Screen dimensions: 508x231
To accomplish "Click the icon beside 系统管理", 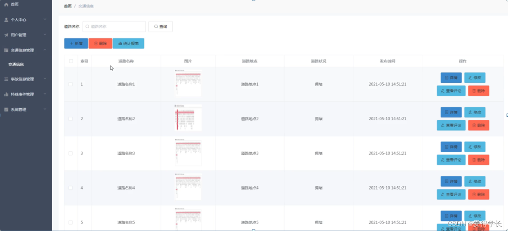I will coord(6,110).
